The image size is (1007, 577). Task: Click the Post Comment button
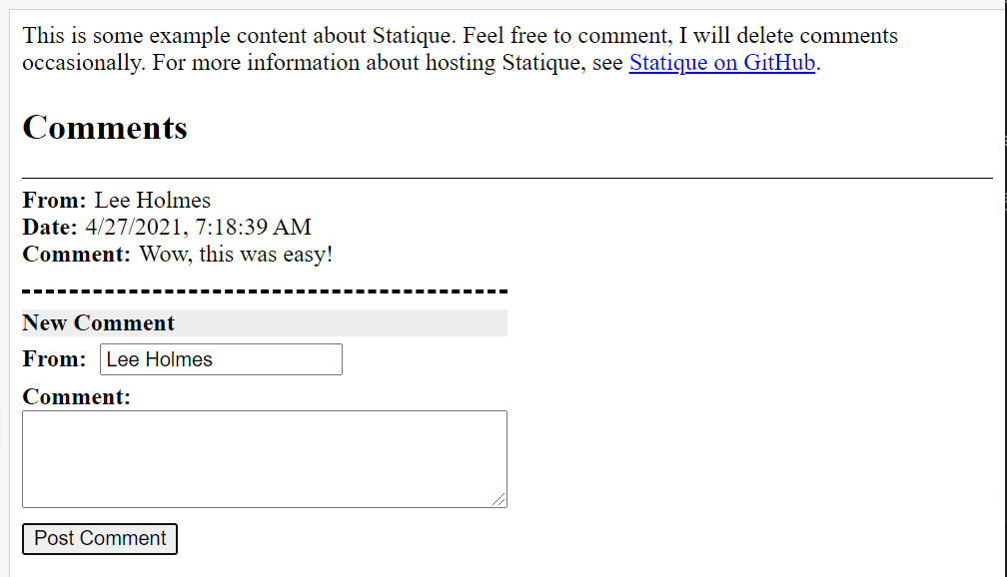tap(100, 538)
